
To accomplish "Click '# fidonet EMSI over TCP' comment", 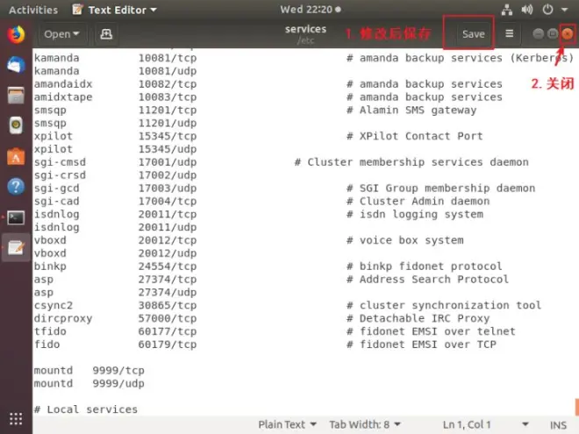I will (421, 345).
